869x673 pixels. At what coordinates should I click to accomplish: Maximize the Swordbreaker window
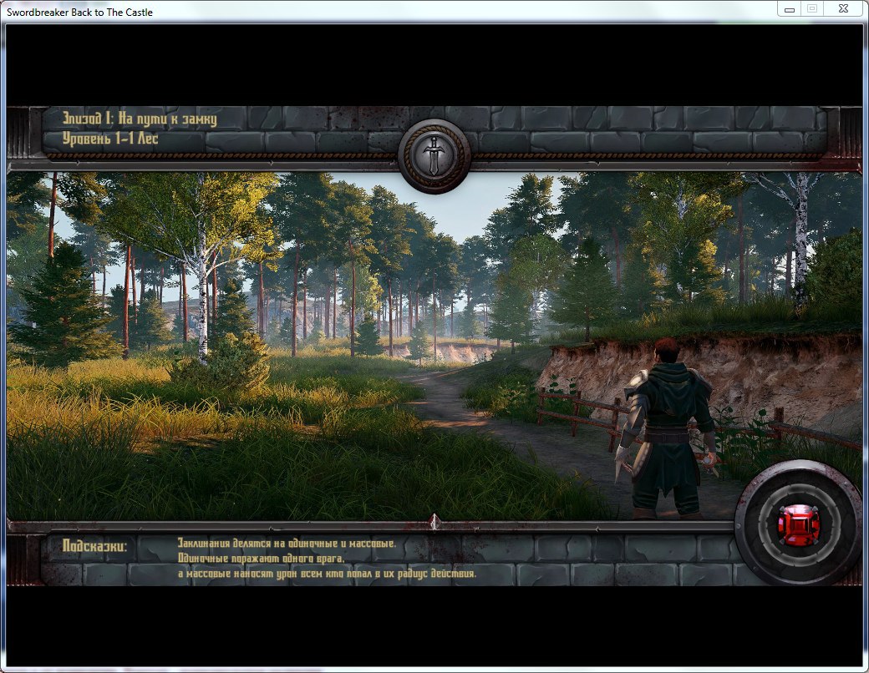pos(812,9)
